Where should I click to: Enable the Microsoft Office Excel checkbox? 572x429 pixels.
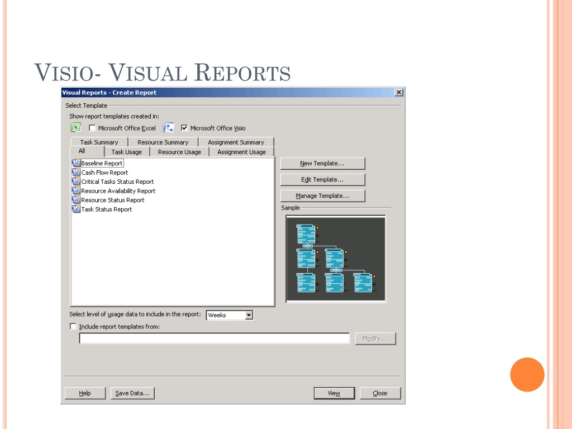tap(92, 128)
